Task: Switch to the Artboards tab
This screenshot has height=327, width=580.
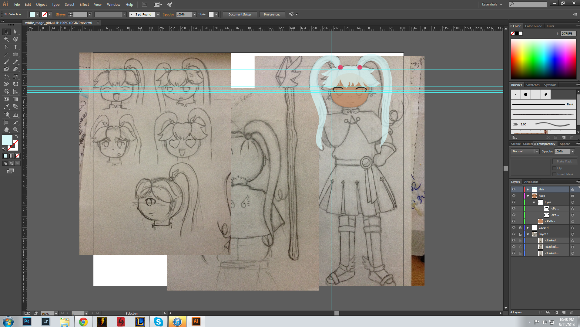Action: click(531, 182)
